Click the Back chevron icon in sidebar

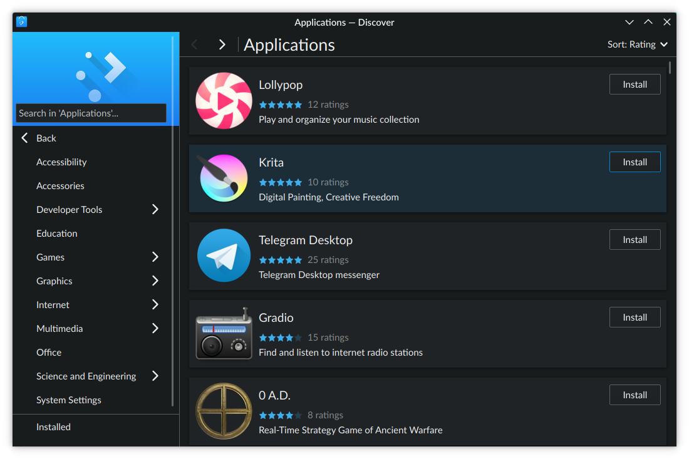[x=24, y=138]
